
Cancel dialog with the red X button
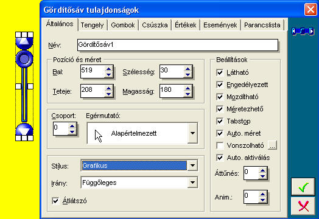coord(303,206)
